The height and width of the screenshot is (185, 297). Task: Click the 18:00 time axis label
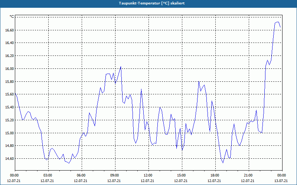coord(214,175)
